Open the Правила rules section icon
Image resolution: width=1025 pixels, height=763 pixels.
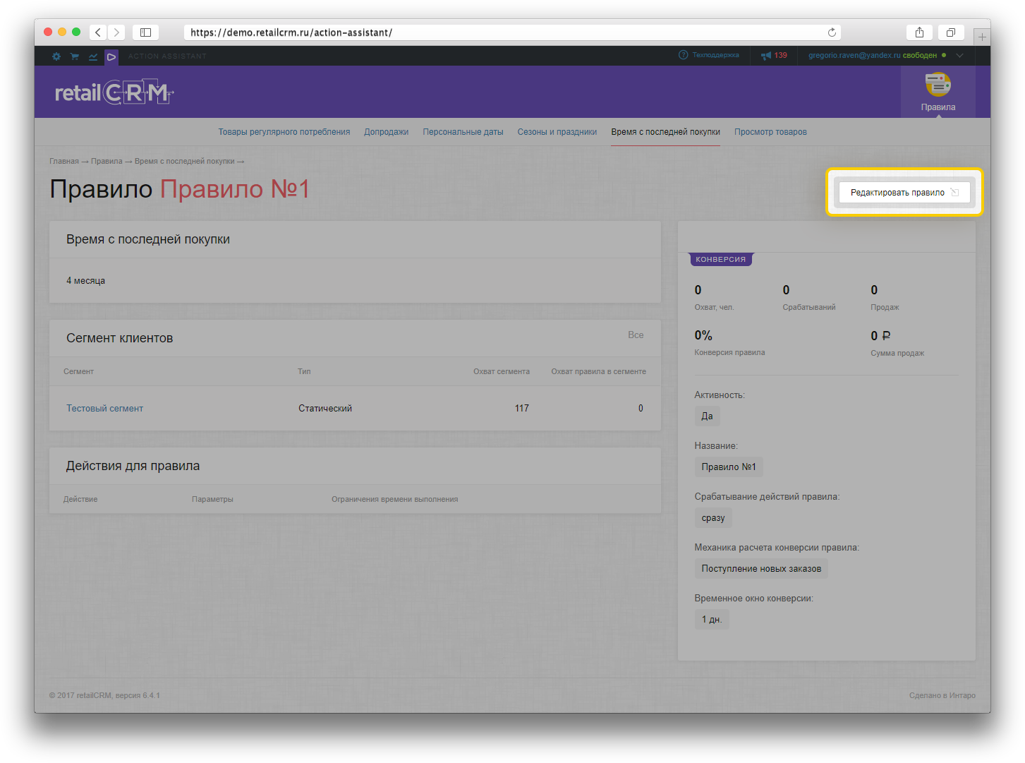pyautogui.click(x=938, y=92)
